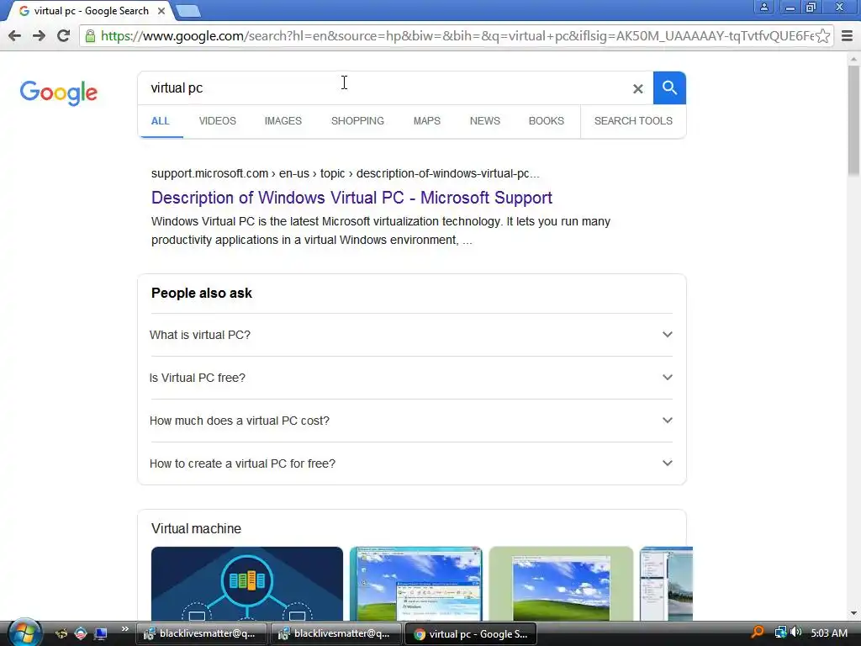Click the Google logo

[x=59, y=93]
